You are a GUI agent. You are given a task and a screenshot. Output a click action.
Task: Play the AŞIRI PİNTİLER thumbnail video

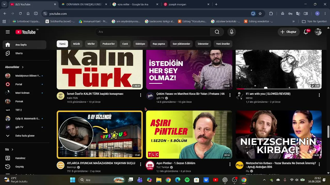[x=189, y=135]
